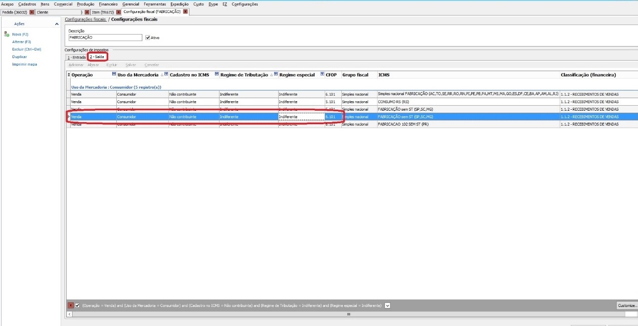Close the Configuração fiscal (FABRICAÇÃO) tab
638x326 pixels.
pyautogui.click(x=185, y=12)
